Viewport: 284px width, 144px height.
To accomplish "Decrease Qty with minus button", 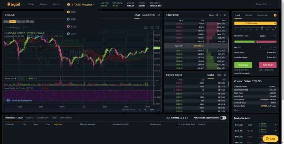I will click(x=272, y=47).
